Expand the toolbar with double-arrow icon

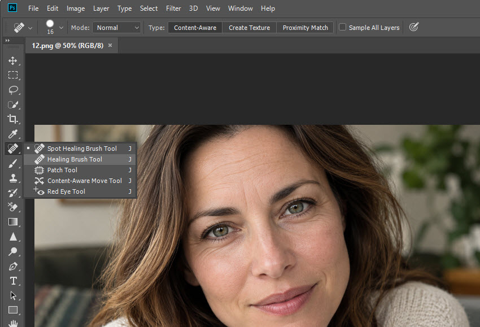coord(7,41)
